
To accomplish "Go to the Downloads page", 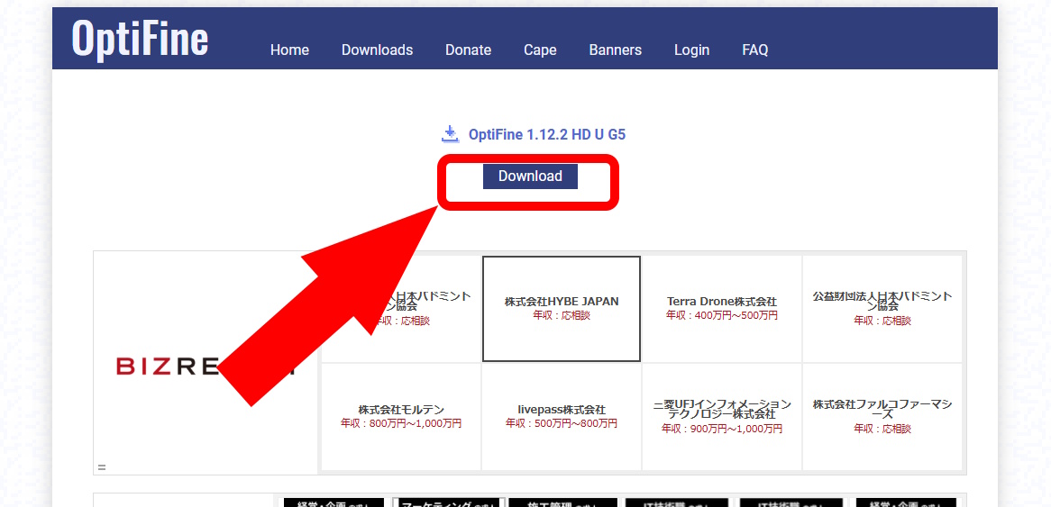I will click(378, 50).
